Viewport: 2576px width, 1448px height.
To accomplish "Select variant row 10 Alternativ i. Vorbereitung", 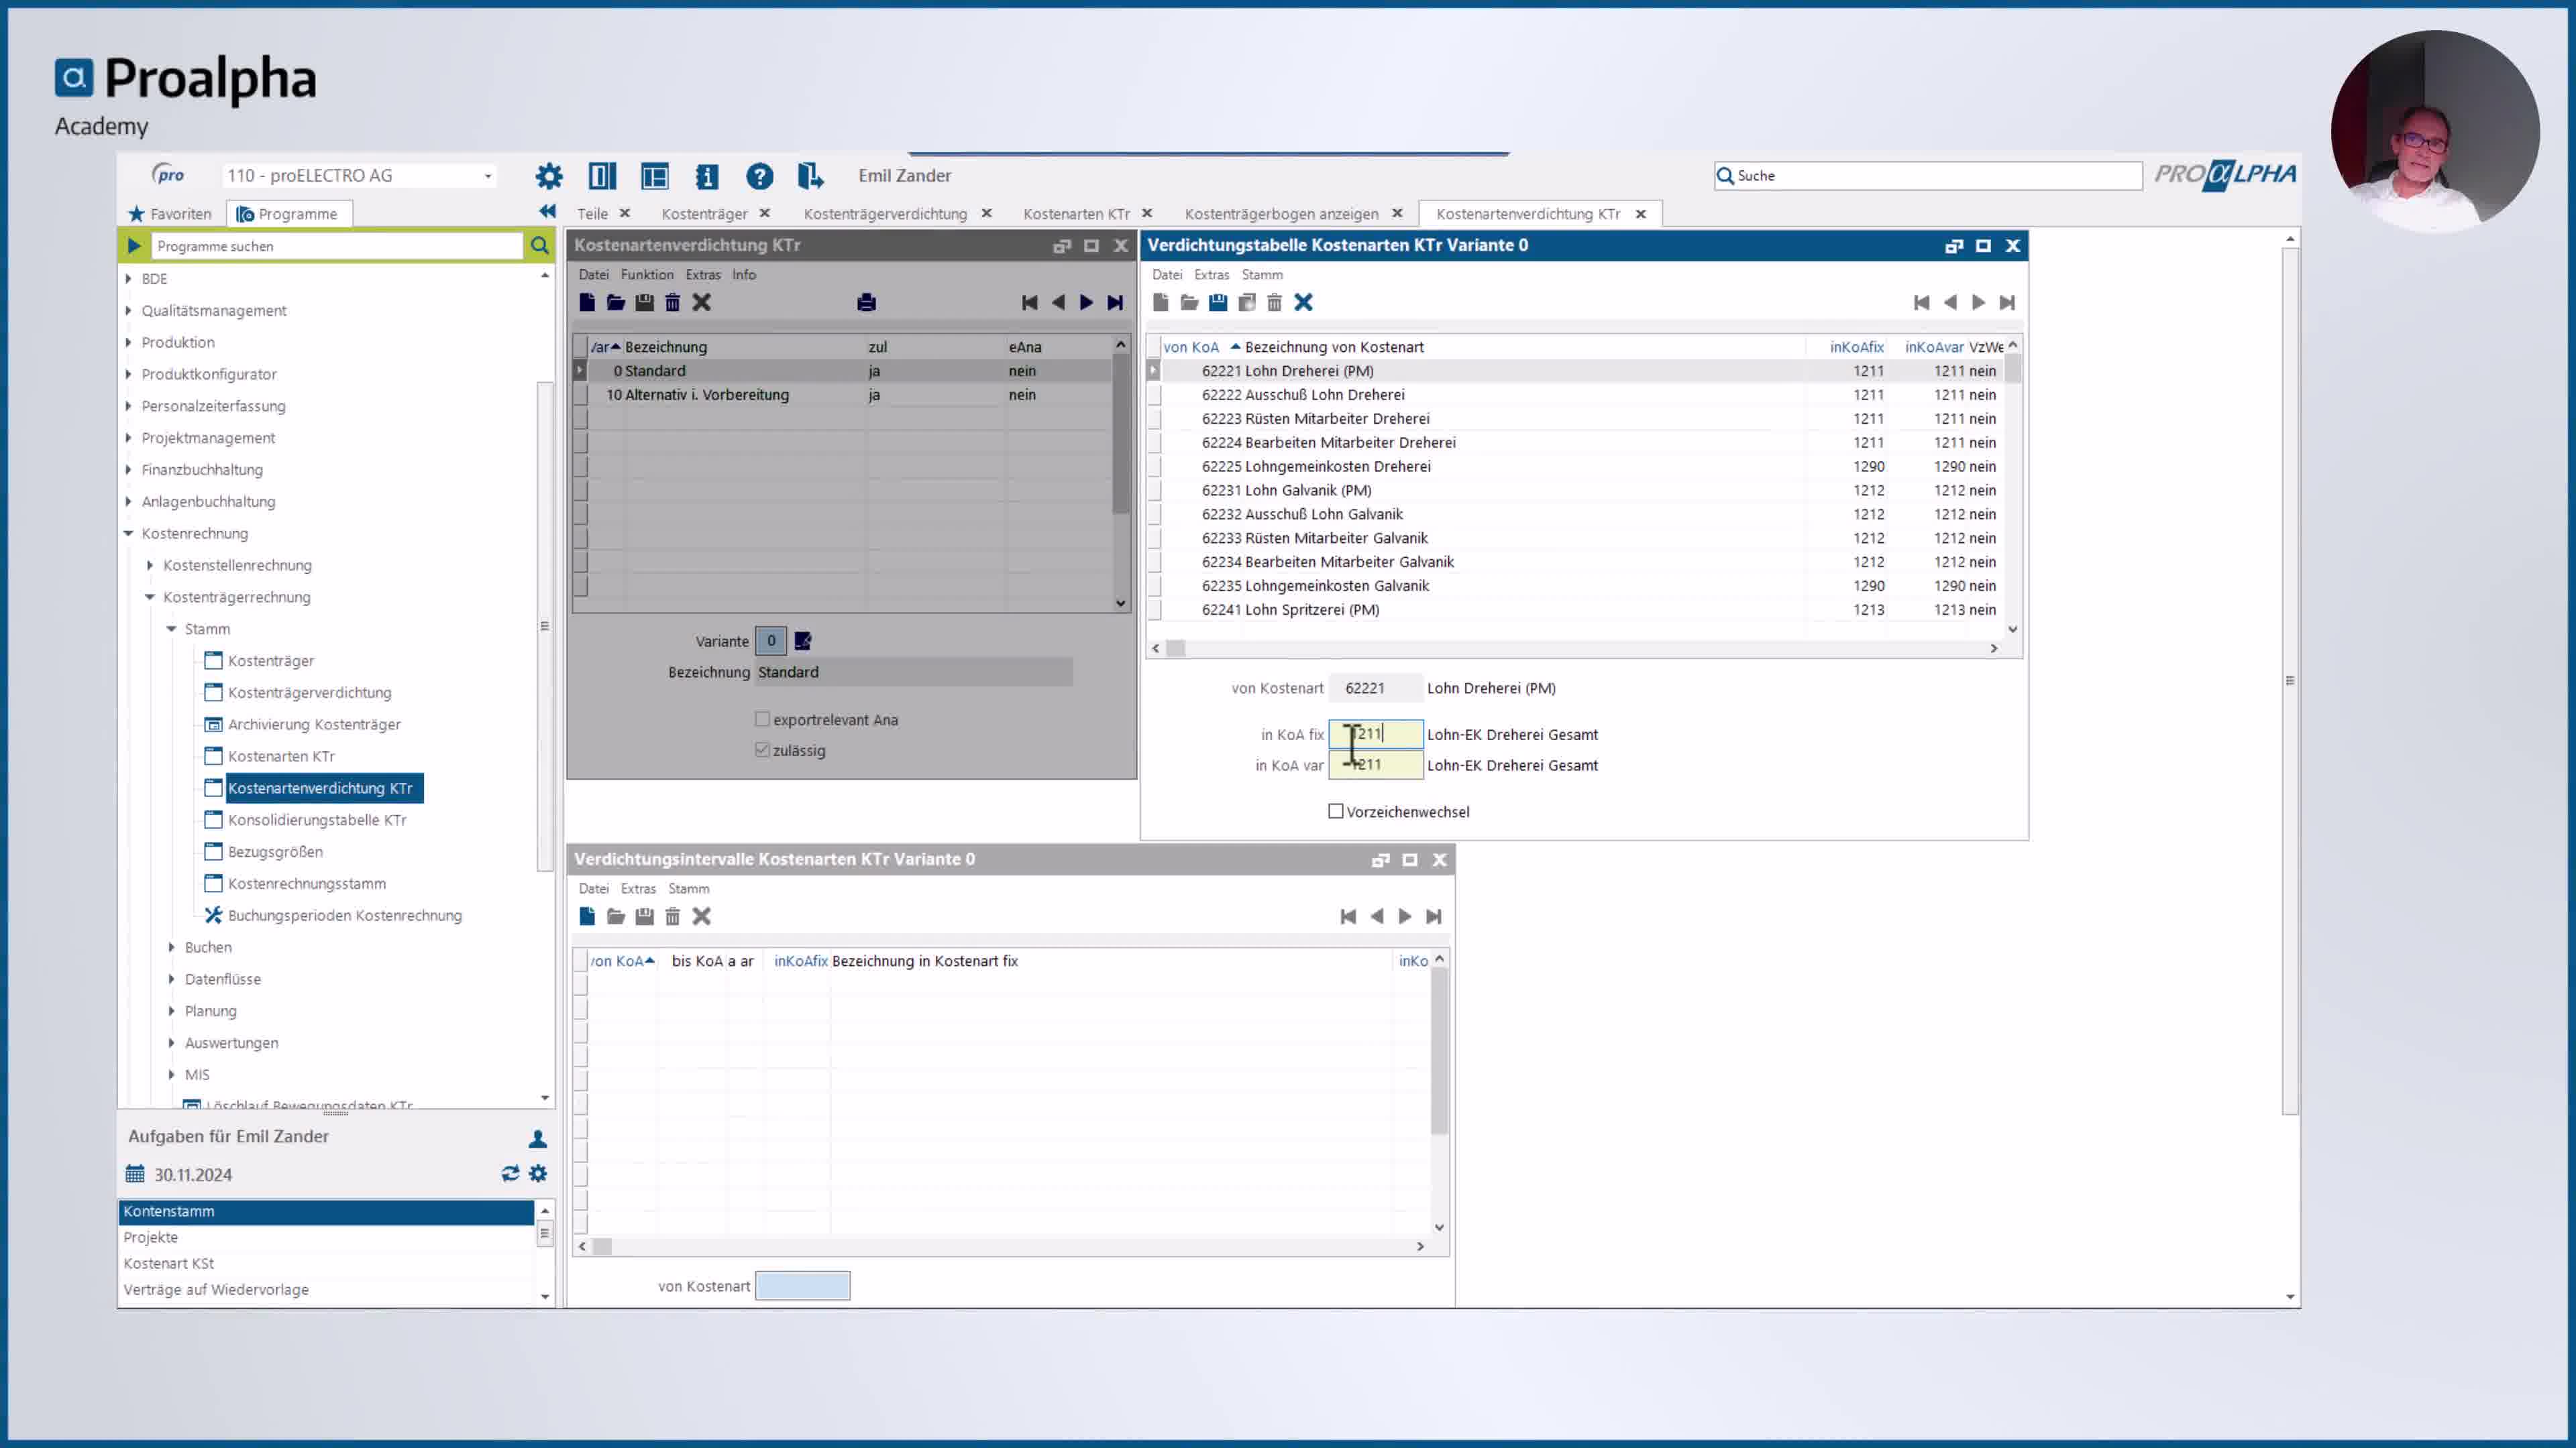I will 843,395.
